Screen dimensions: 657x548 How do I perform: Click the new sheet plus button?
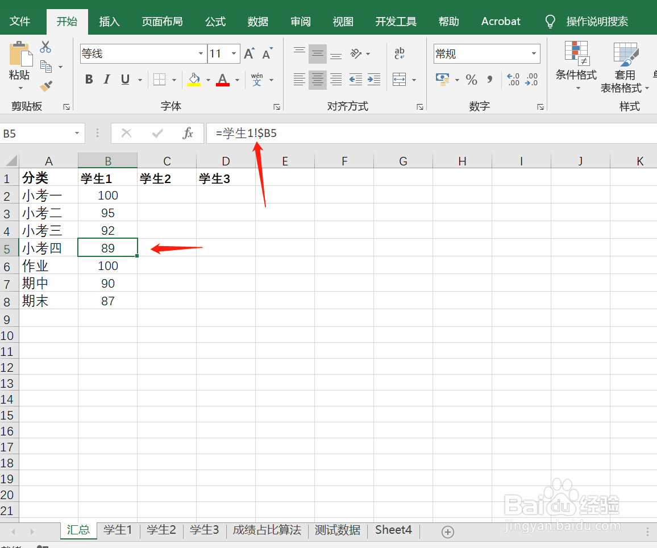click(448, 531)
